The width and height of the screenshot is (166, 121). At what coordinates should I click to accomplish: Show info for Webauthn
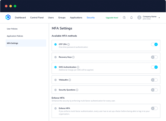click(70, 80)
